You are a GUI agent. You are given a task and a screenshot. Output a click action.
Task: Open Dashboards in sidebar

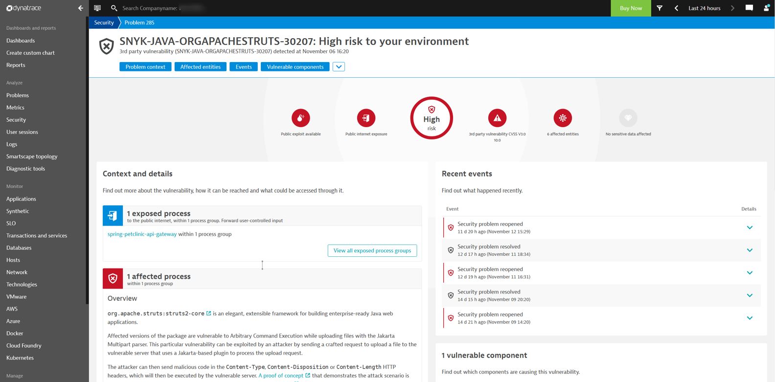click(21, 41)
